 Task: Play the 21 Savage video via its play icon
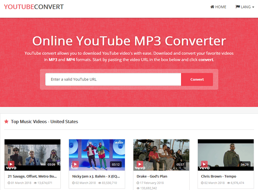tap(11, 164)
